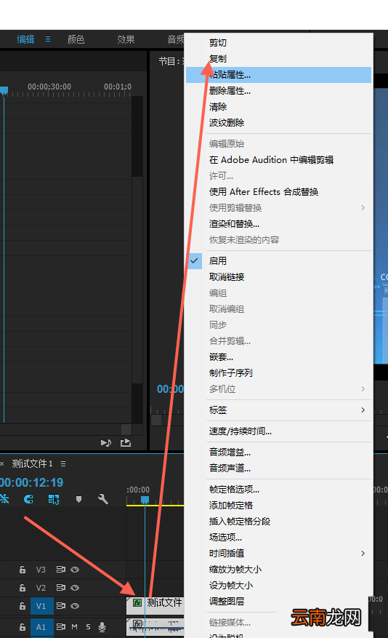Click the export frame icon in source panel
Screen dimensions: 388x638
pos(126,443)
